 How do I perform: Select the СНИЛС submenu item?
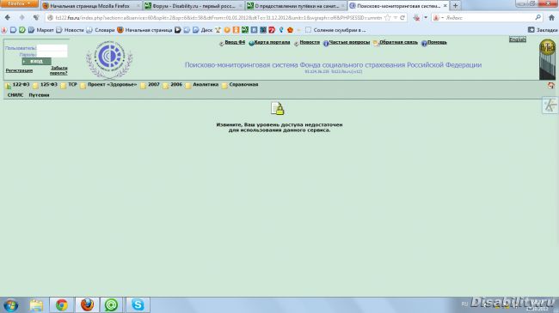[x=15, y=95]
